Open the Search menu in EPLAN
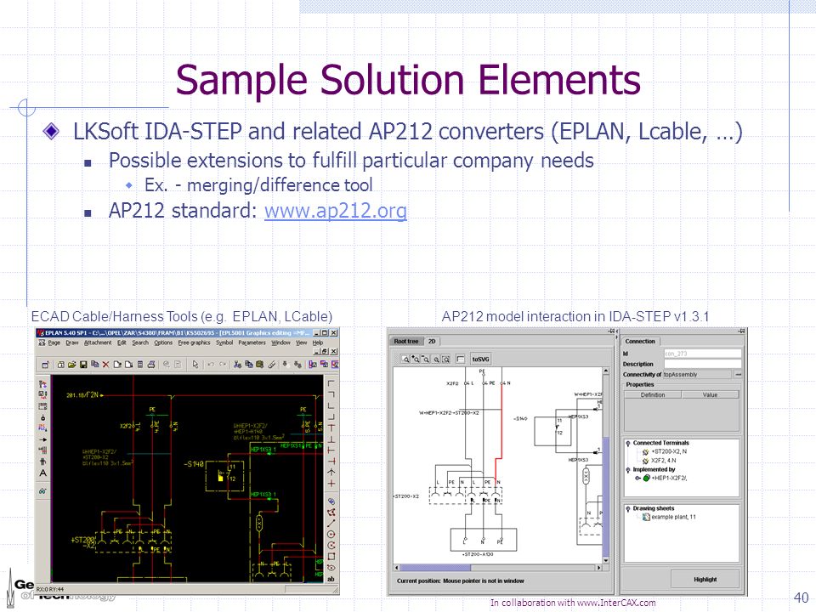Screen dimensions: 816x612 click(x=140, y=343)
